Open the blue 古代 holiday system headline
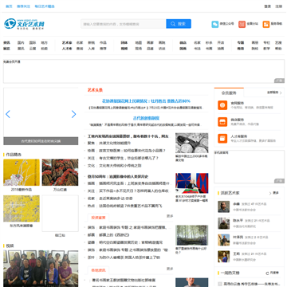The image size is (287, 287). 146,118
